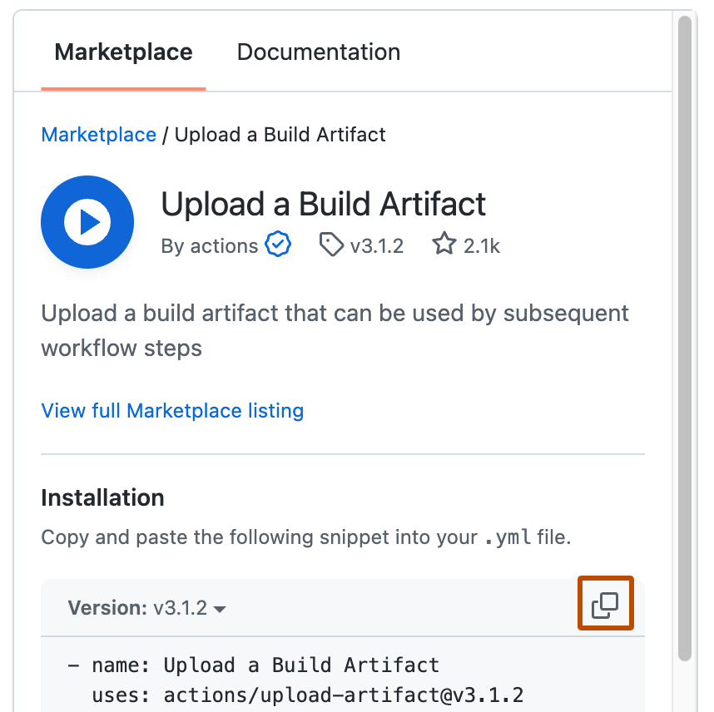Navigate via the Marketplace breadcrumb link
This screenshot has width=714, height=712.
click(98, 134)
